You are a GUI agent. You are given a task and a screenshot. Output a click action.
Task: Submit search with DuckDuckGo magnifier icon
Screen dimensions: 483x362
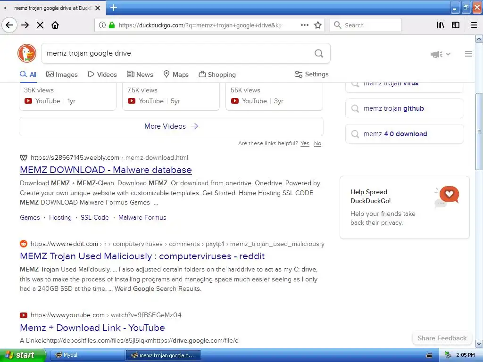coord(319,53)
